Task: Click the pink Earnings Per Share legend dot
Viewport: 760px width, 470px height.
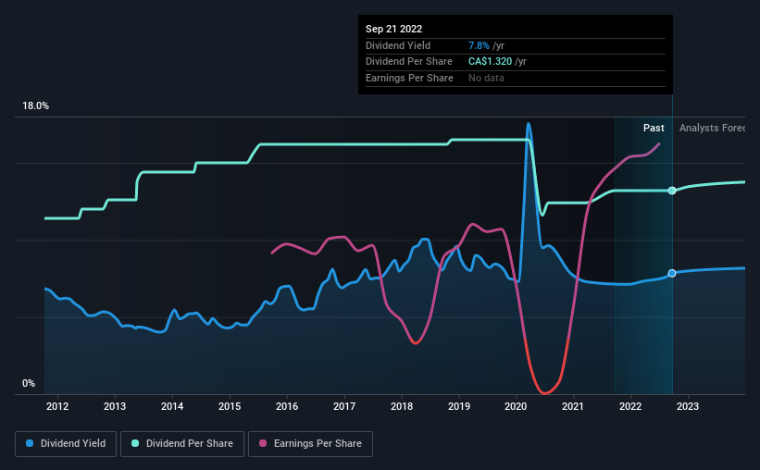Action: coord(263,443)
